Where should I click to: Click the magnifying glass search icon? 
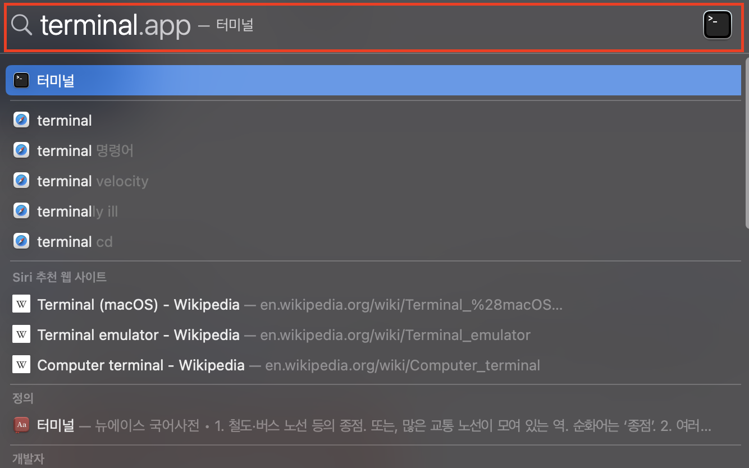(x=22, y=25)
